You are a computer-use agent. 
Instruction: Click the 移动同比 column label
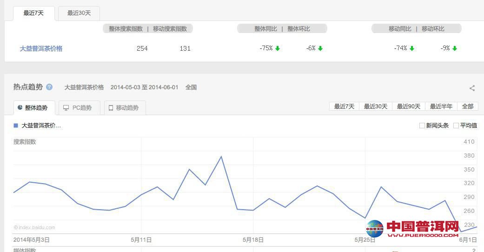(400, 29)
